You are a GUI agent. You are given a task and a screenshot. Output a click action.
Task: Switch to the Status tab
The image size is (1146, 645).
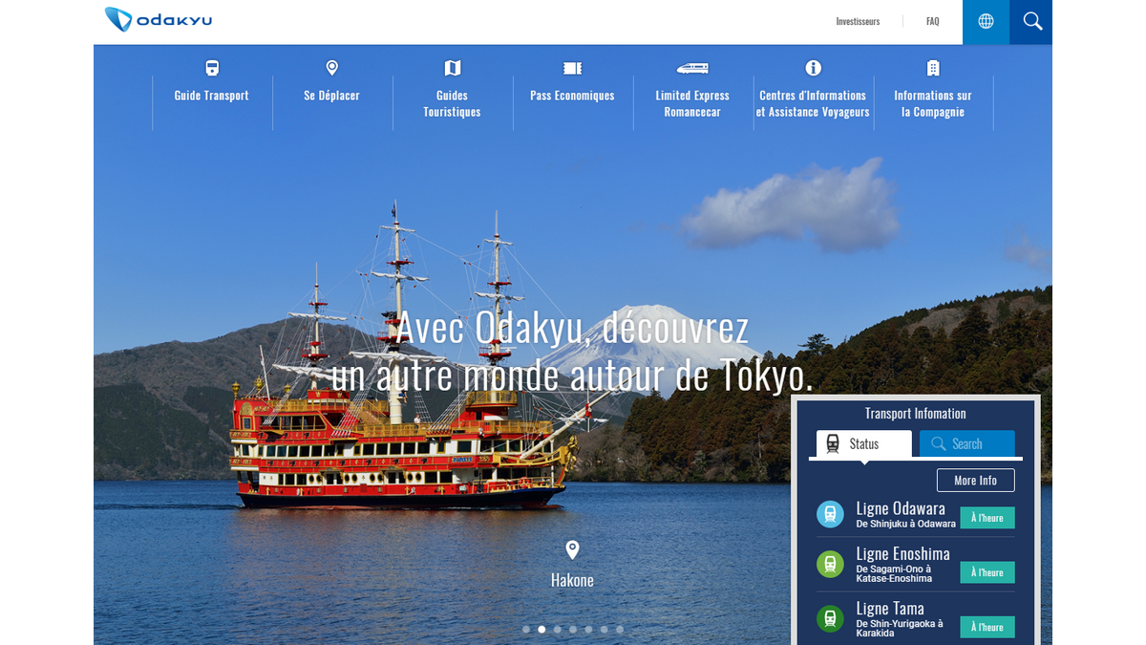862,443
